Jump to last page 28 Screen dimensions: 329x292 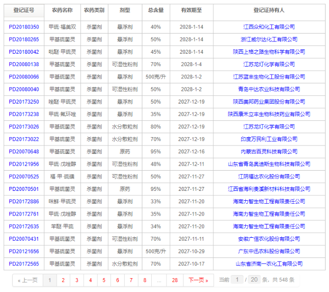pyautogui.click(x=175, y=280)
